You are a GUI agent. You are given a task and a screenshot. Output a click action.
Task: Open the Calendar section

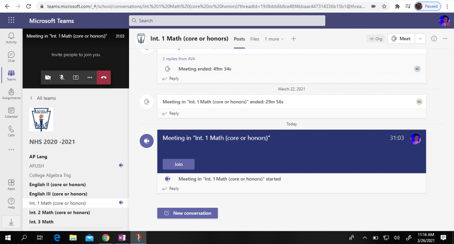(11, 113)
